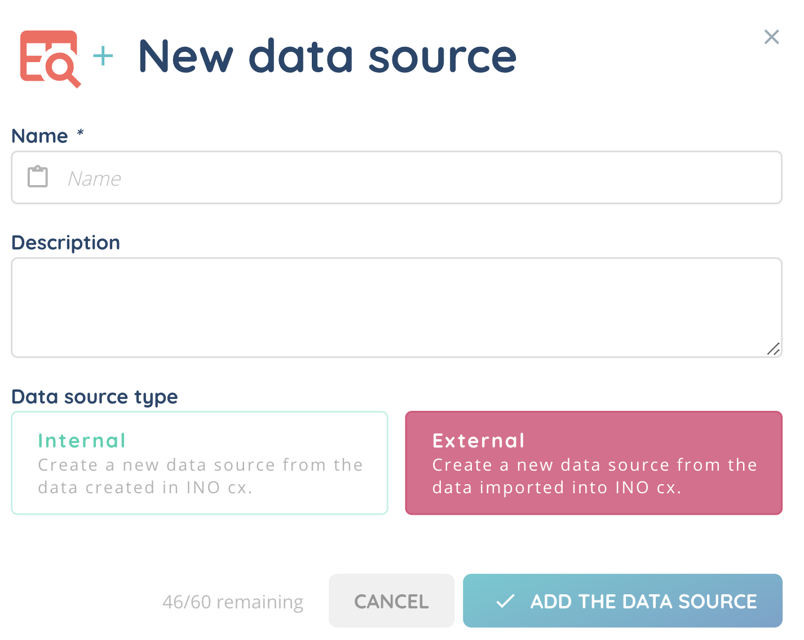Click inside the Description text area
804x640 pixels.
point(395,307)
